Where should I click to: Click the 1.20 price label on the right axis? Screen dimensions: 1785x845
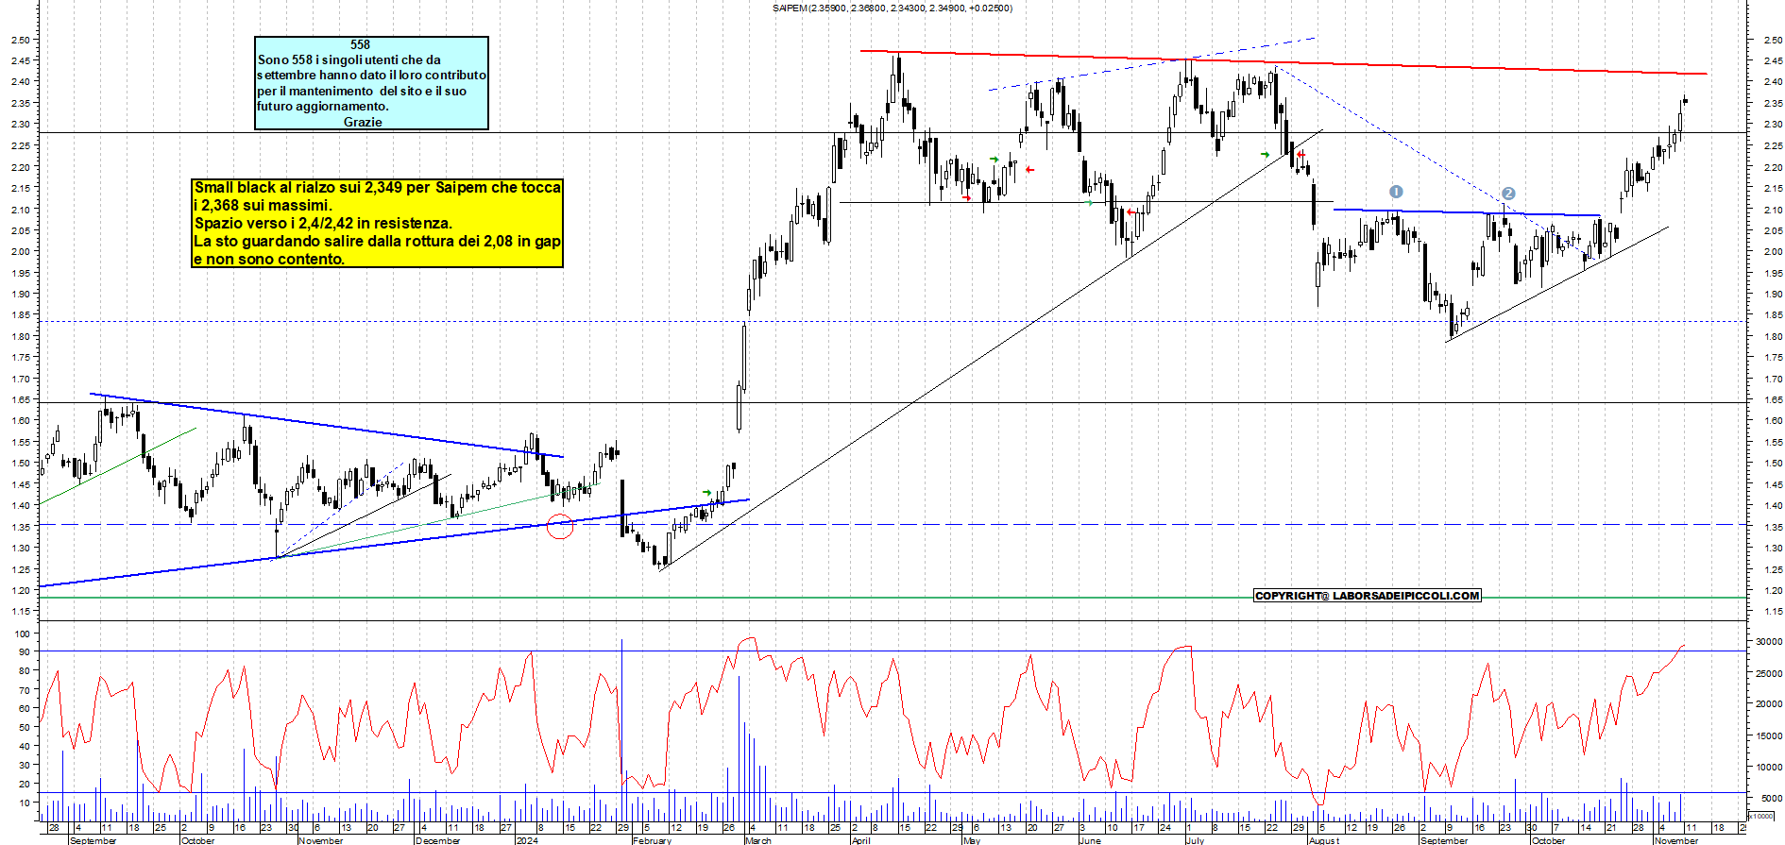click(x=1773, y=590)
